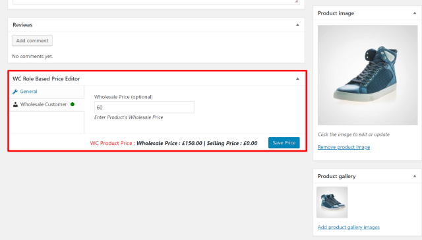The width and height of the screenshot is (422, 240).
Task: Click Add product gallery images link
Action: (349, 227)
